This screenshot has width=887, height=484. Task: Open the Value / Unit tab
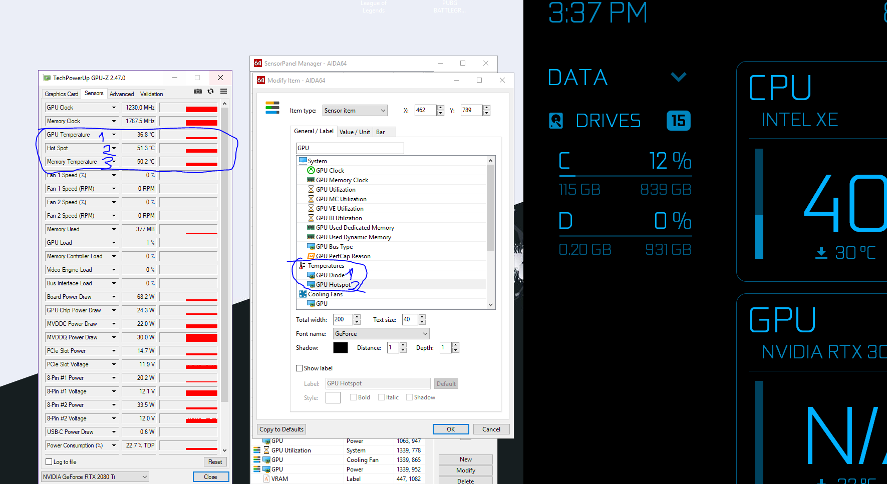point(355,132)
